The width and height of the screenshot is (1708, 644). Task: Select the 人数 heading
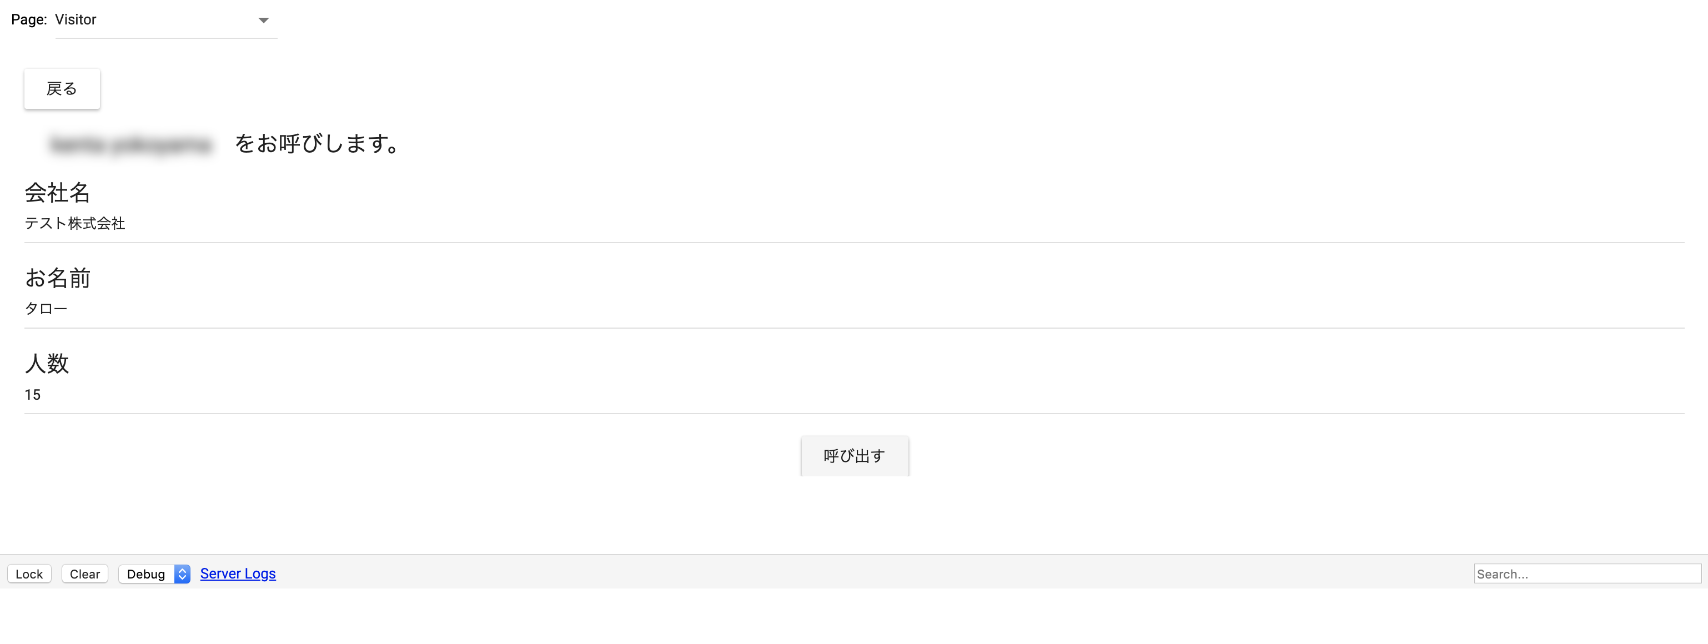pos(47,364)
